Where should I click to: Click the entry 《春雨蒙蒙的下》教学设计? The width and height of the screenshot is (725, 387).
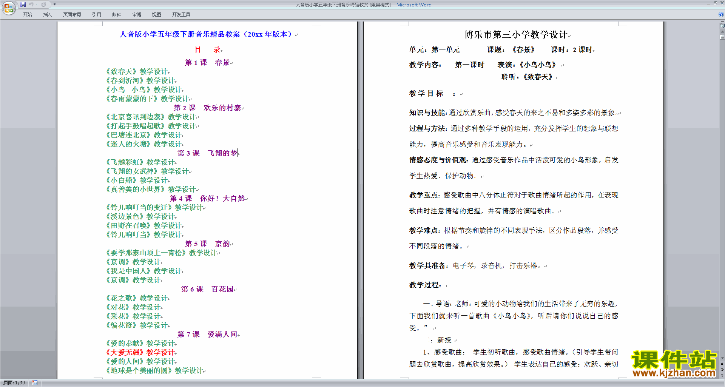click(x=147, y=99)
